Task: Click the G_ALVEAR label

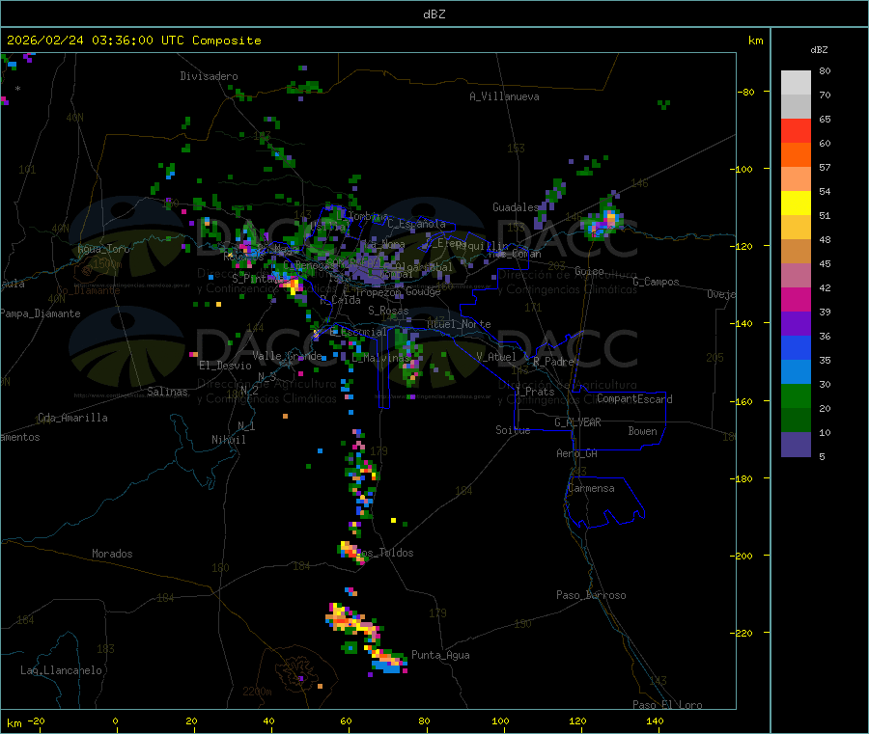Action: (577, 422)
